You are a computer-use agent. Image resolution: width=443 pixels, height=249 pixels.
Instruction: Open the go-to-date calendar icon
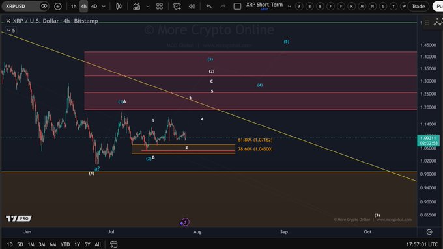pos(113,244)
